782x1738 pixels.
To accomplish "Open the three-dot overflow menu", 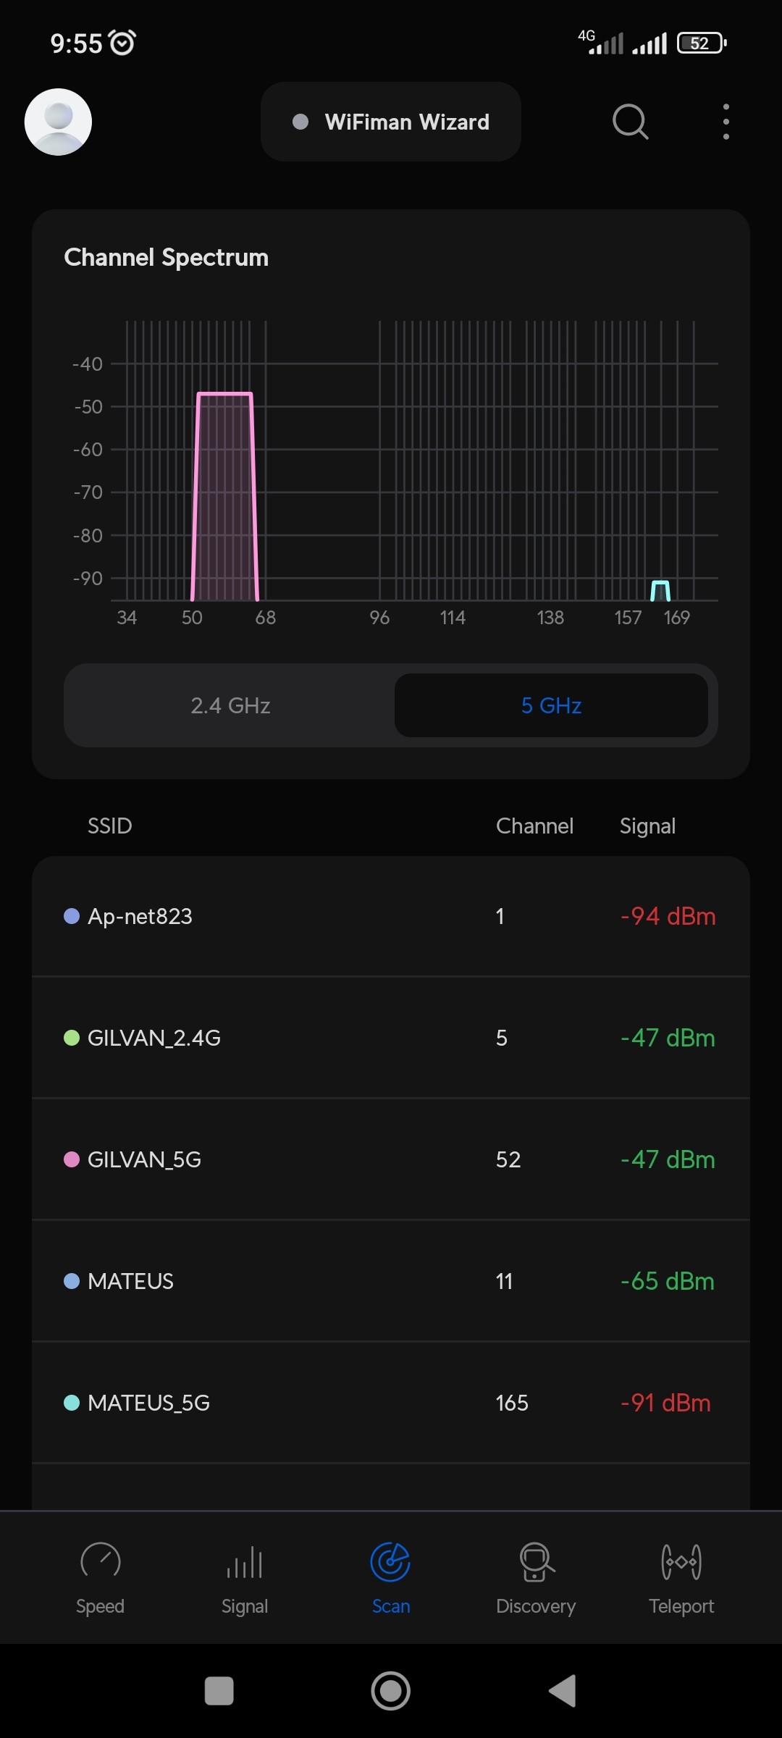I will click(x=726, y=122).
